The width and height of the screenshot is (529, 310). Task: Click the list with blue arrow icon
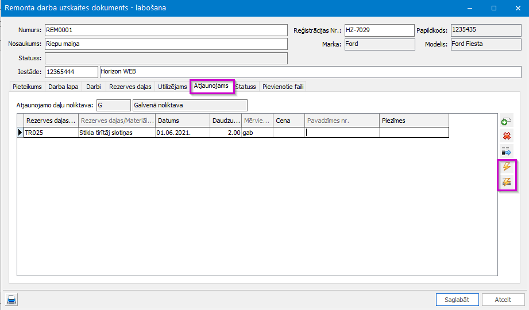(507, 152)
